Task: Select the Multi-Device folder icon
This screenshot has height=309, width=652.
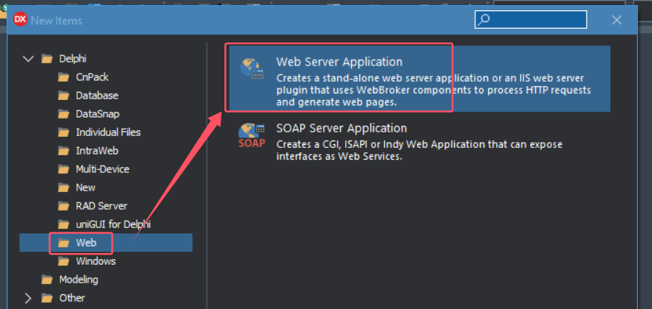Action: [63, 169]
